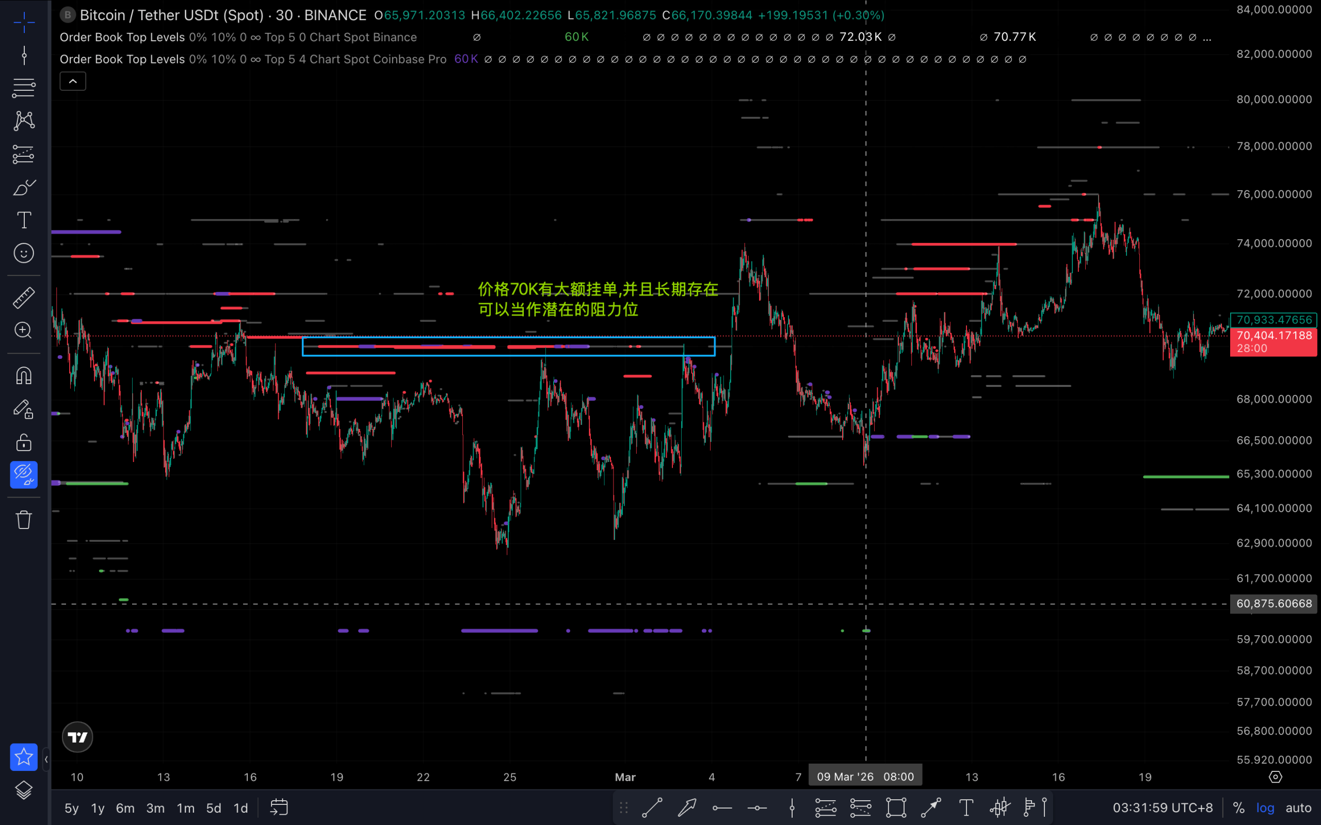The height and width of the screenshot is (825, 1321).
Task: Select the Text tool in left sidebar
Action: (24, 221)
